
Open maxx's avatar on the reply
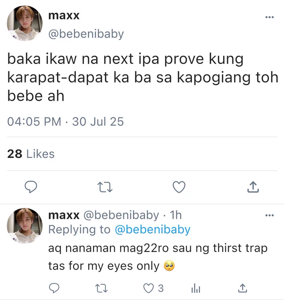click(x=25, y=226)
